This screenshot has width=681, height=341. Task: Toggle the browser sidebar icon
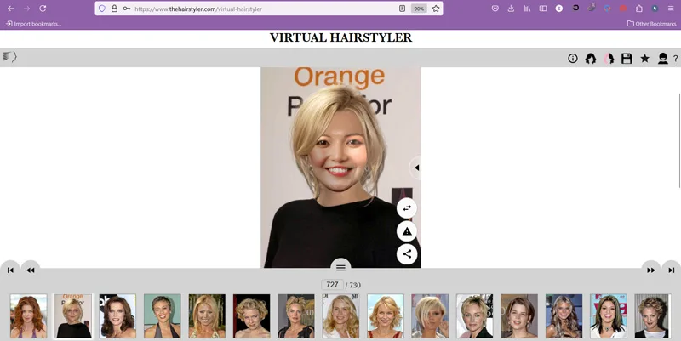(x=543, y=9)
